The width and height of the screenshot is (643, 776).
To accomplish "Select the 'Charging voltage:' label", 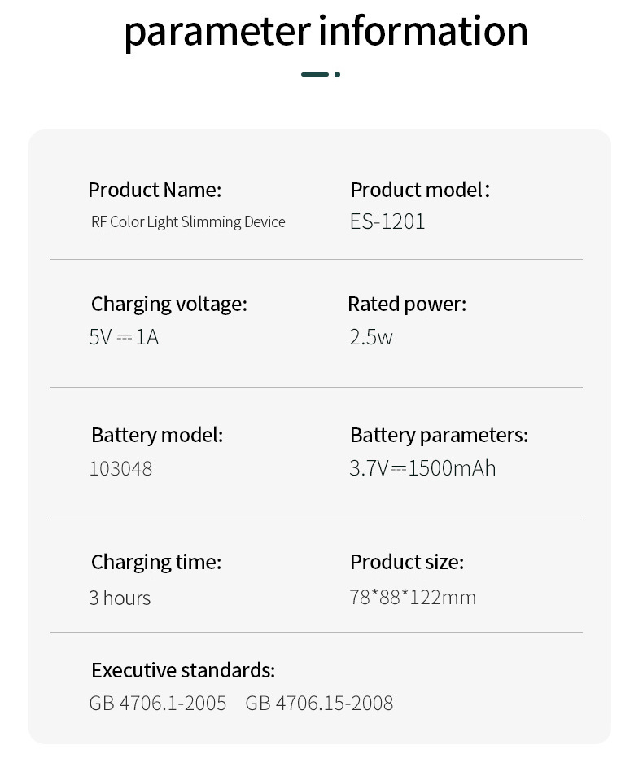I will (168, 304).
